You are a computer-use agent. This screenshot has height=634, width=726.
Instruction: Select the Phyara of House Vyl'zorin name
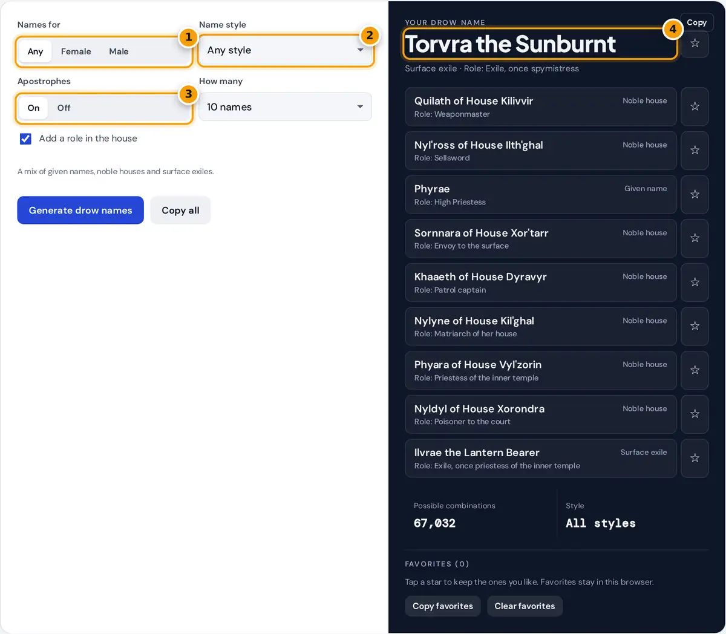point(478,365)
